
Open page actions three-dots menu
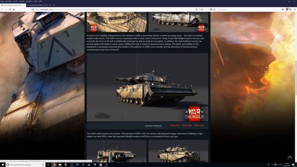coord(208,9)
